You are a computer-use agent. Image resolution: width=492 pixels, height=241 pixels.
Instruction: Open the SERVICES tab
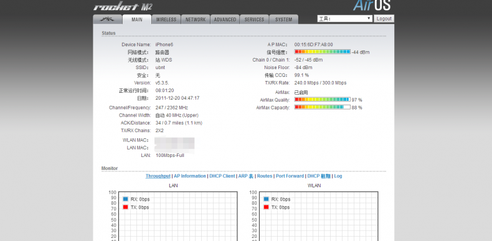pyautogui.click(x=254, y=19)
